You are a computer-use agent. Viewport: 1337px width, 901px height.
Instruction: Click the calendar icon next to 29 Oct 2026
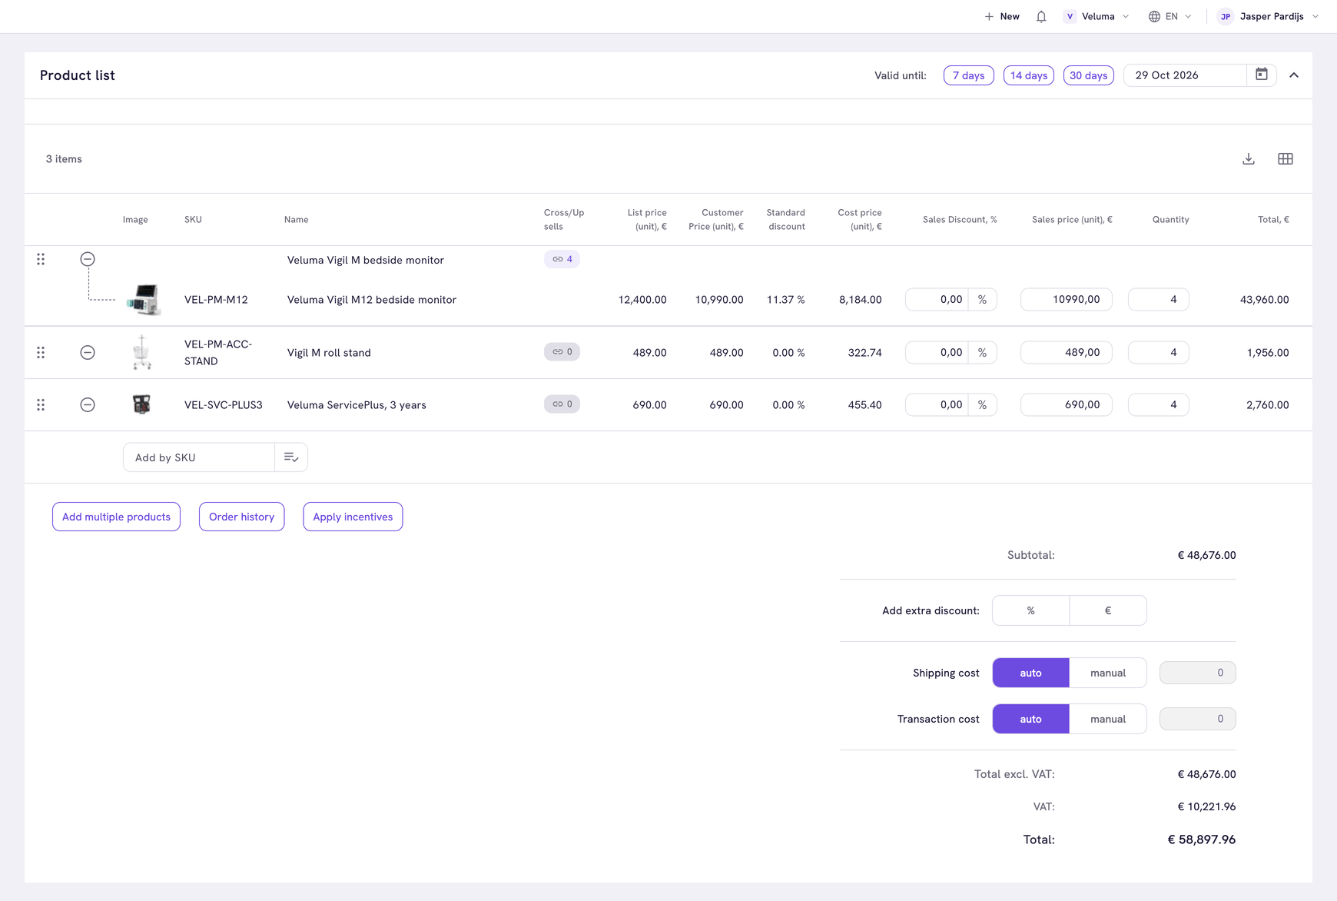tap(1262, 75)
